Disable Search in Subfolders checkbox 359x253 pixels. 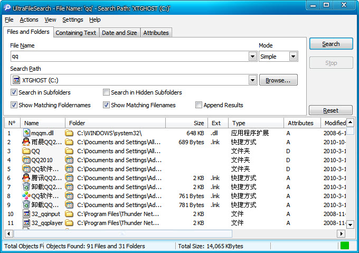click(14, 92)
